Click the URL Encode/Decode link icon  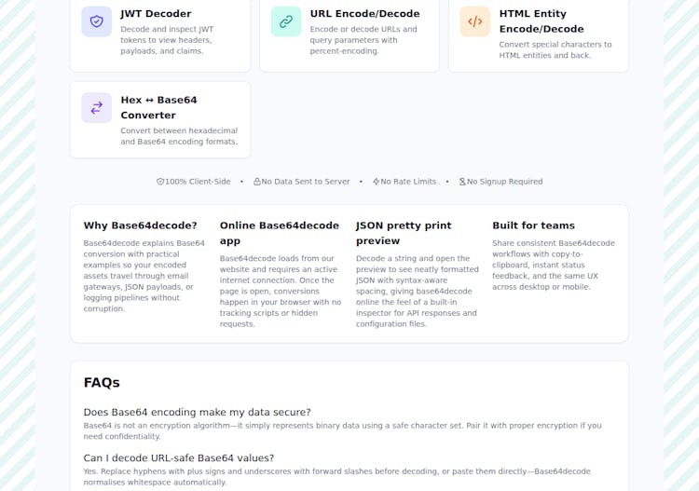[x=286, y=21]
